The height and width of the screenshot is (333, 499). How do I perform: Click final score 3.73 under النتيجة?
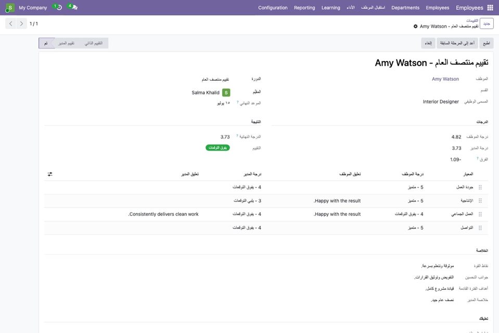tap(225, 137)
